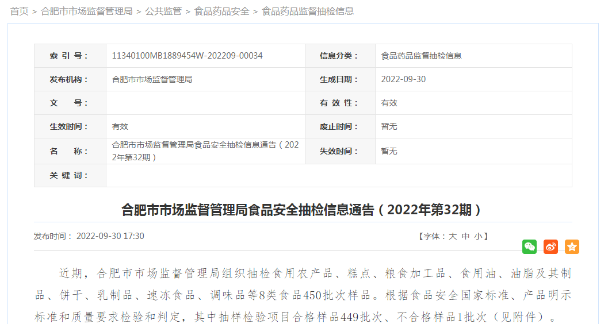Click the index number 11340100MB1889454W-202209-00034
608x324 pixels.
coord(187,56)
